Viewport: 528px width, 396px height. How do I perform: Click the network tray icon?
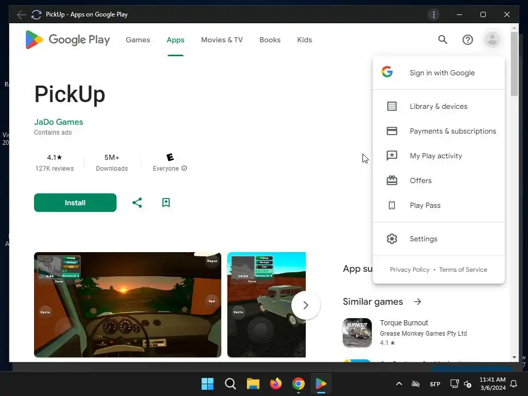pos(454,384)
